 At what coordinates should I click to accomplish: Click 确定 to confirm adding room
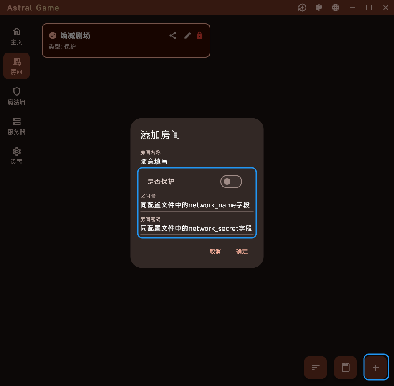point(242,252)
